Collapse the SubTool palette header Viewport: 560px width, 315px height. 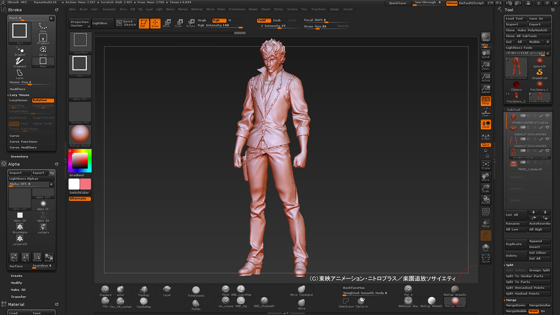[x=528, y=110]
